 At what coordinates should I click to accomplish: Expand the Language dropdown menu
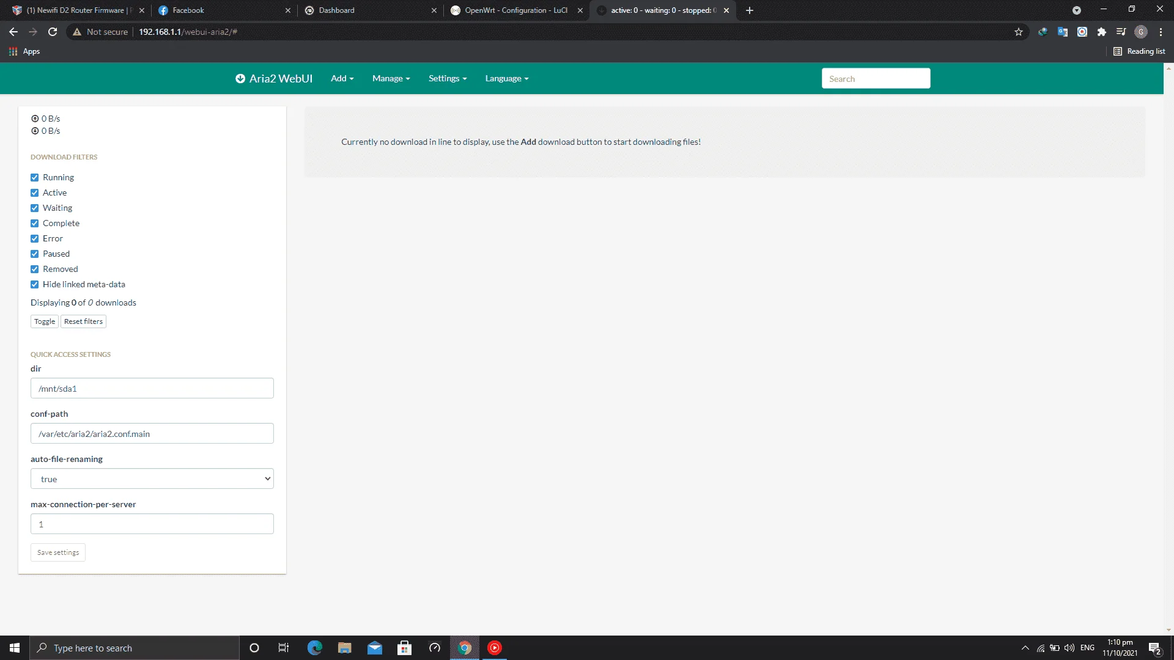coord(507,78)
